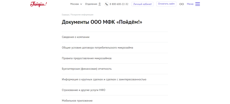Call the number 8 800 600-22-32
230x104 pixels.
coord(119,4)
